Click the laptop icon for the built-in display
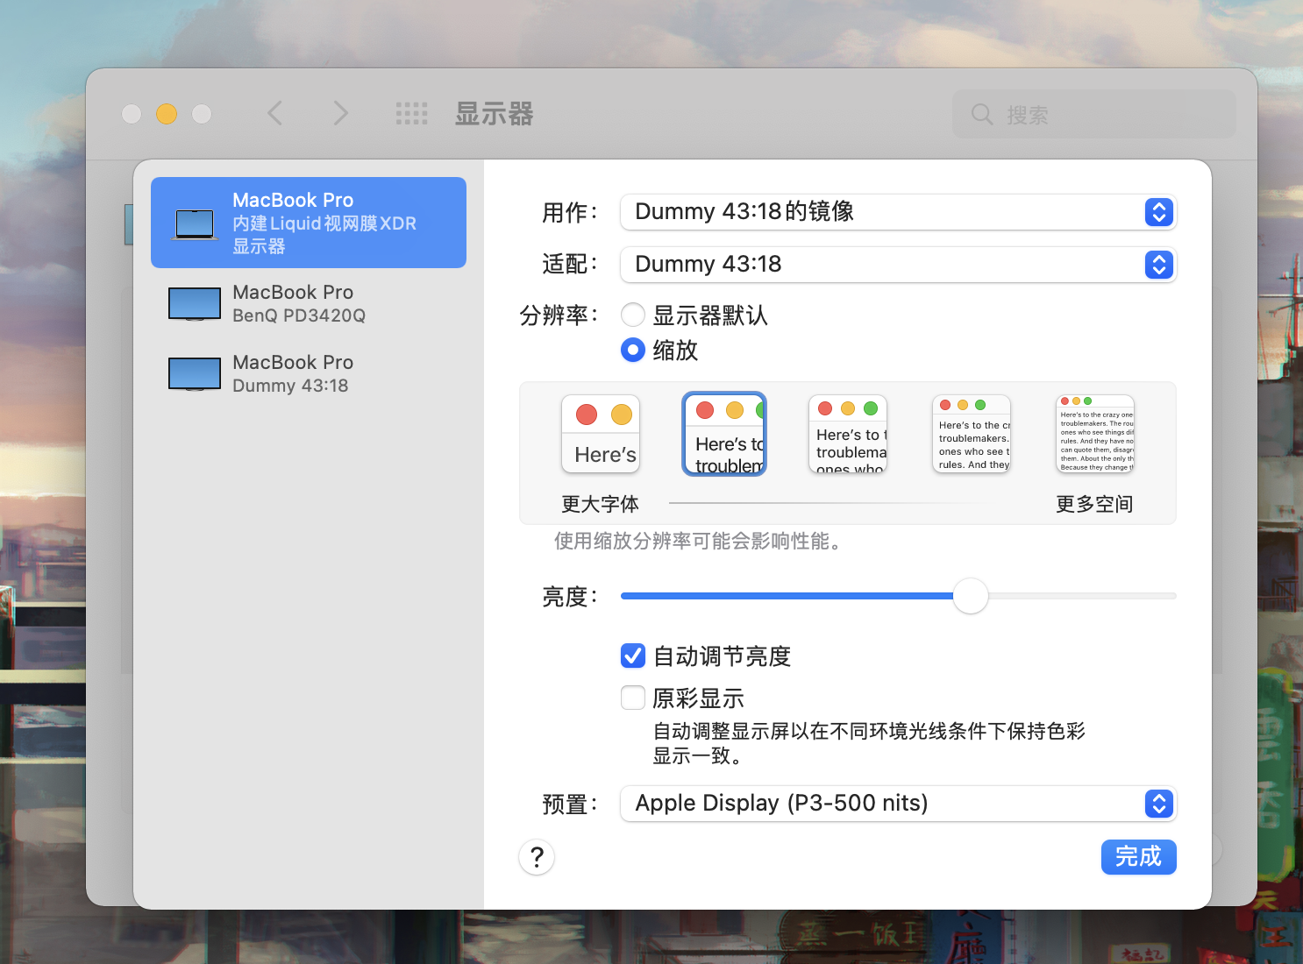1303x964 pixels. [x=195, y=223]
